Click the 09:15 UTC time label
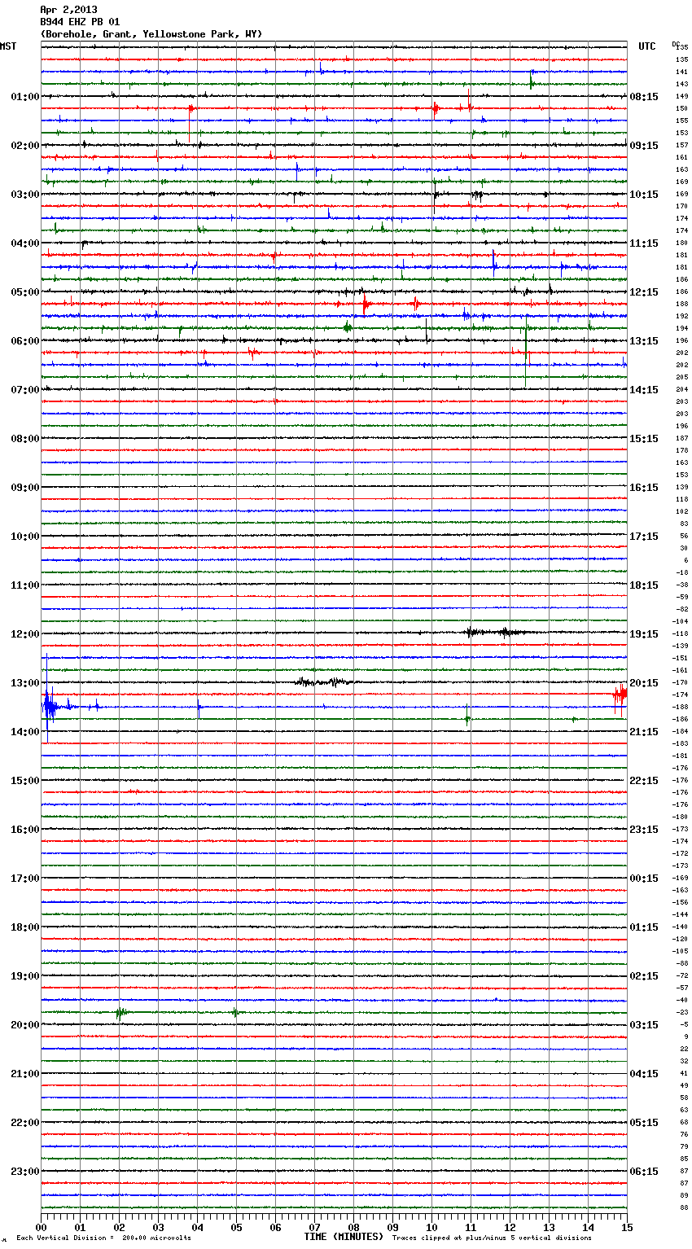The width and height of the screenshot is (692, 1249). pos(644,146)
